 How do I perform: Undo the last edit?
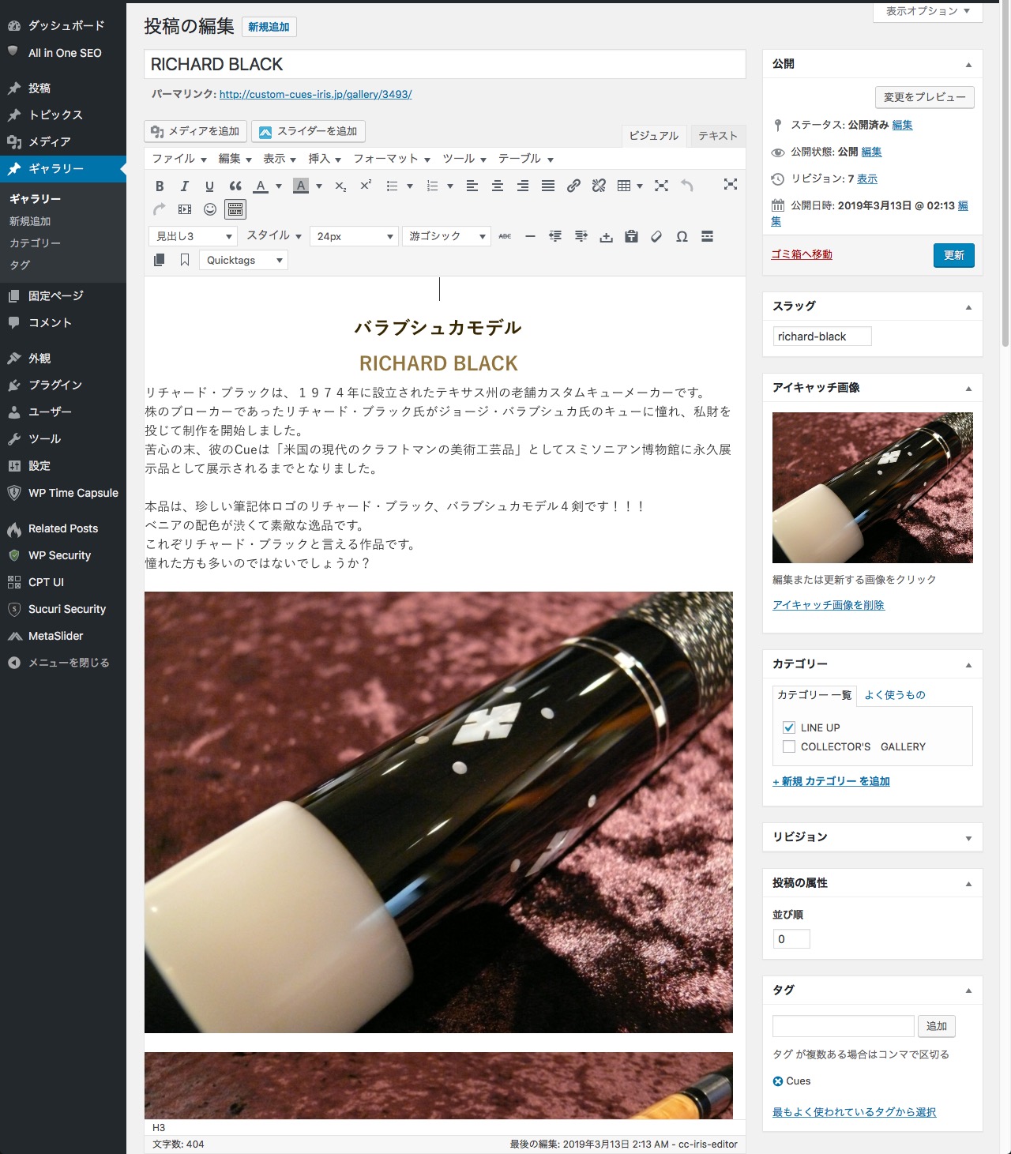click(x=687, y=186)
